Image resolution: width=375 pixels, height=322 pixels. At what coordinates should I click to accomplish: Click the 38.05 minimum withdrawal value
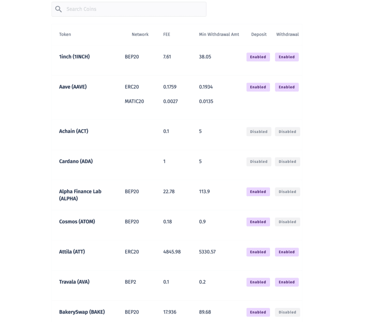click(x=205, y=57)
